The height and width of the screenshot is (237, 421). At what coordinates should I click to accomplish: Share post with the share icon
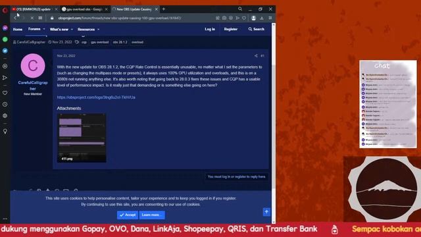click(256, 55)
